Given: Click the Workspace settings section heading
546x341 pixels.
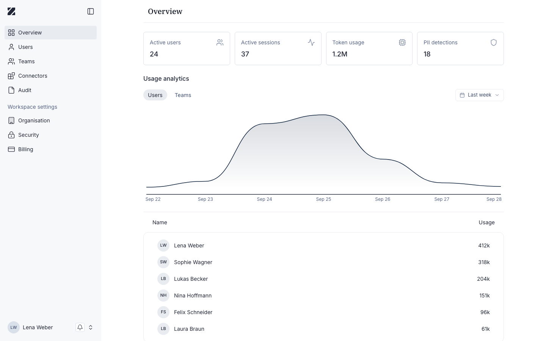Looking at the screenshot, I should tap(32, 107).
